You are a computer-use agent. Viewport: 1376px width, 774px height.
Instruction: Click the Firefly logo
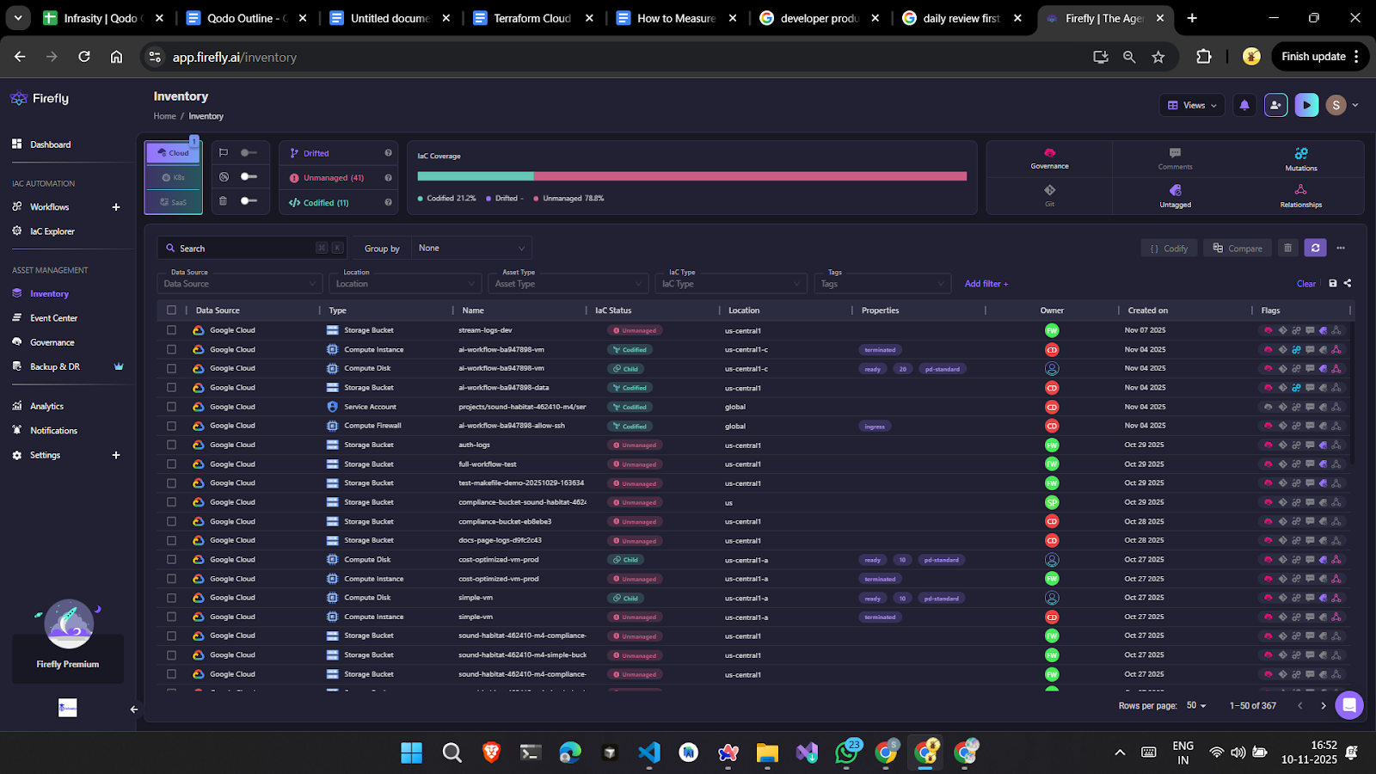tap(40, 98)
